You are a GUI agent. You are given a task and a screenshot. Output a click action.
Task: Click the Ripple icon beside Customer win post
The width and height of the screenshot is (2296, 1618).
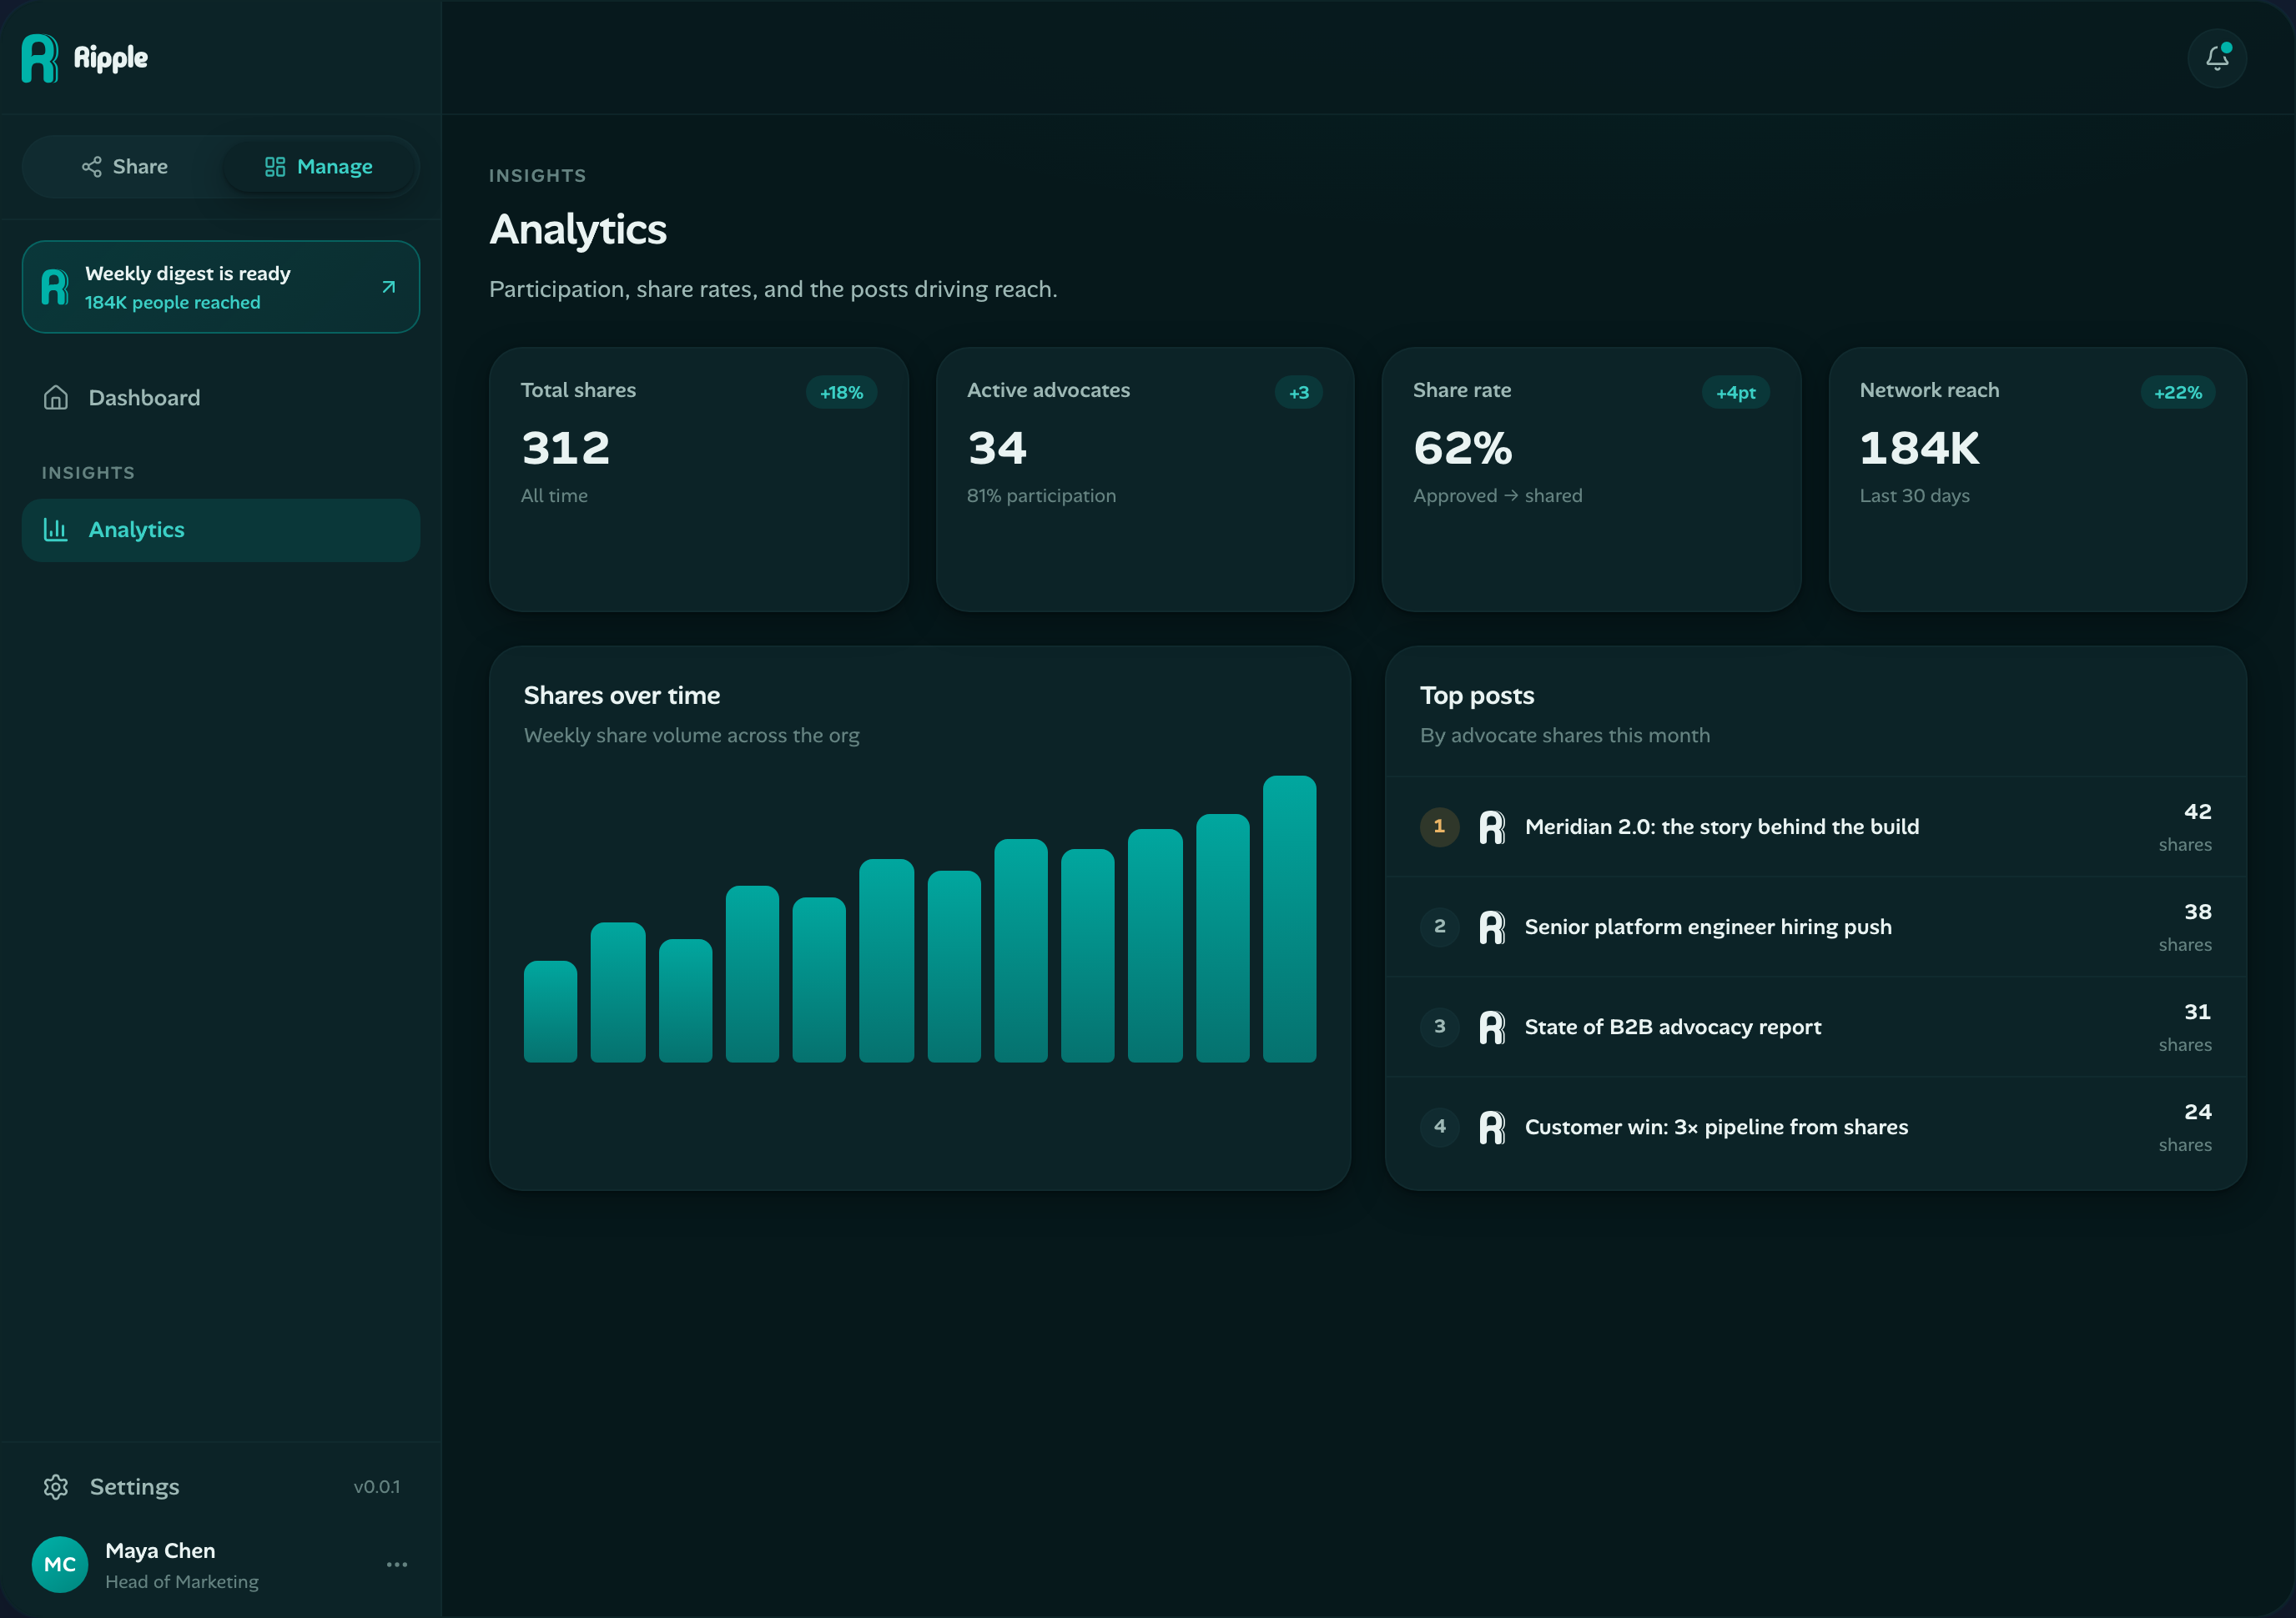1492,1128
